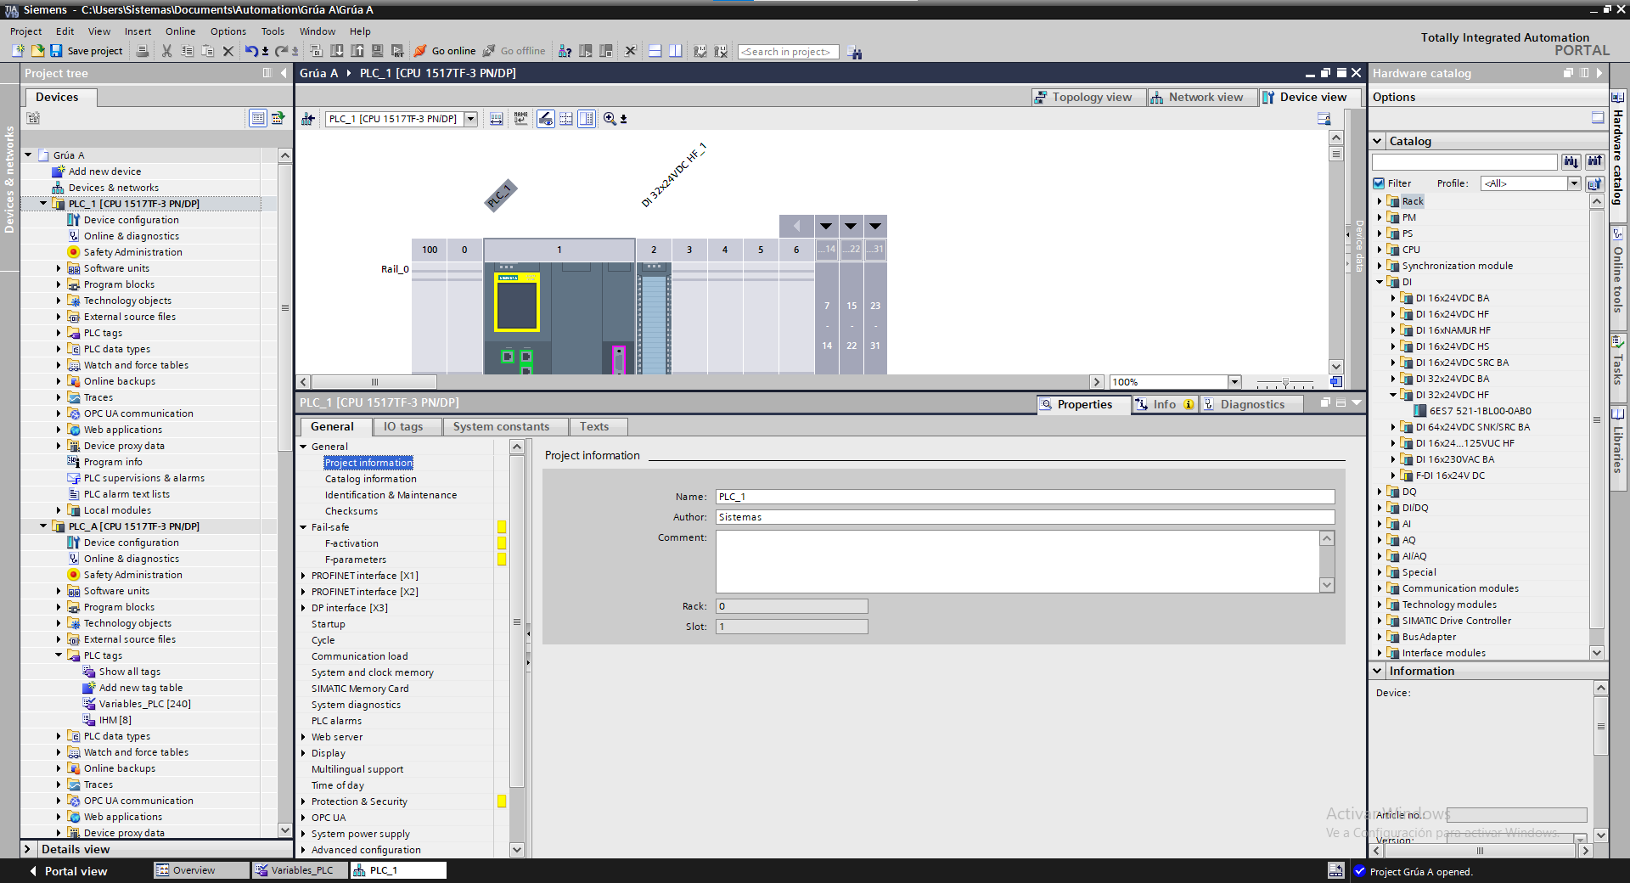
Task: Open the Options menu
Action: 228,31
